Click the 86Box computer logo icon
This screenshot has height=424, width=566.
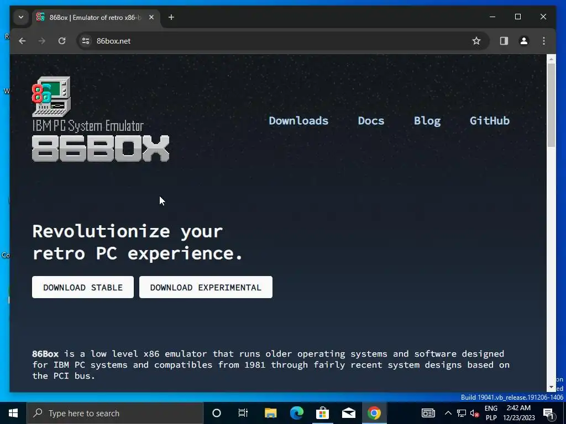click(51, 96)
